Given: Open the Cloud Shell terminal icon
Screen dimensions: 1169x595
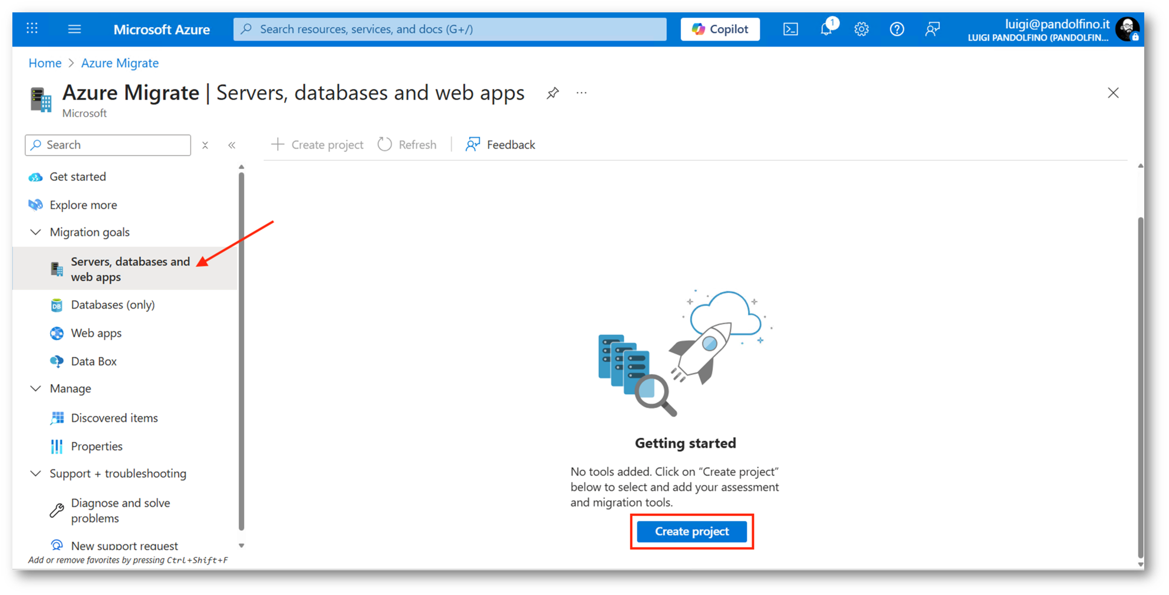Looking at the screenshot, I should coord(790,29).
